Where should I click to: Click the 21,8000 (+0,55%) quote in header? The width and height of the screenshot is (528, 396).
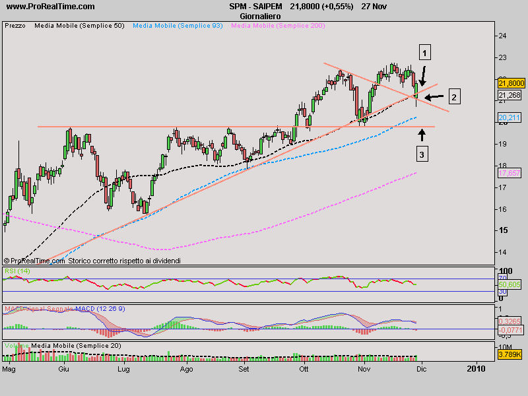click(x=321, y=7)
